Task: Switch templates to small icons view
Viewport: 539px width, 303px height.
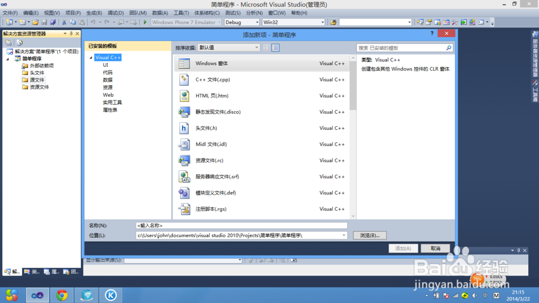Action: [266, 48]
